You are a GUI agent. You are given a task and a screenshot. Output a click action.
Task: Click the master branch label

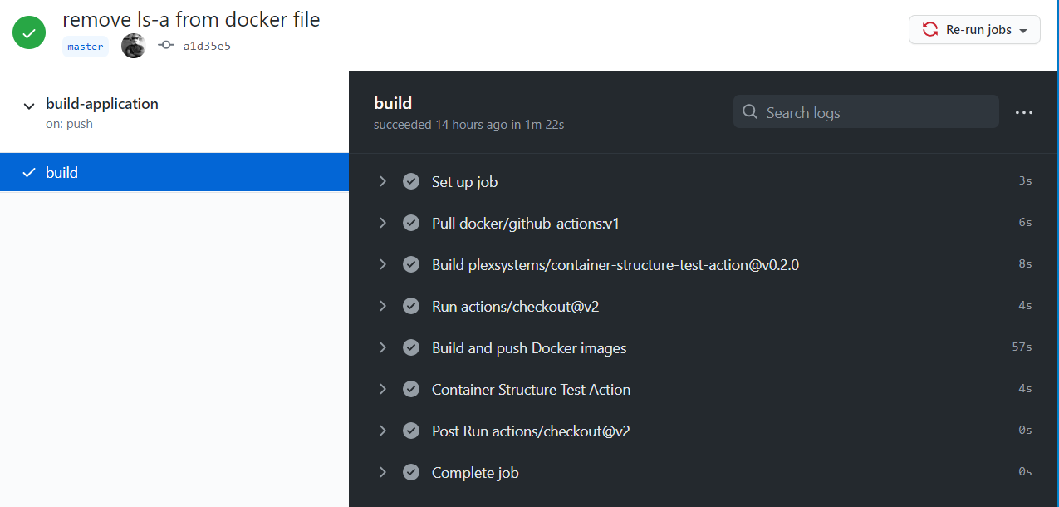point(86,47)
